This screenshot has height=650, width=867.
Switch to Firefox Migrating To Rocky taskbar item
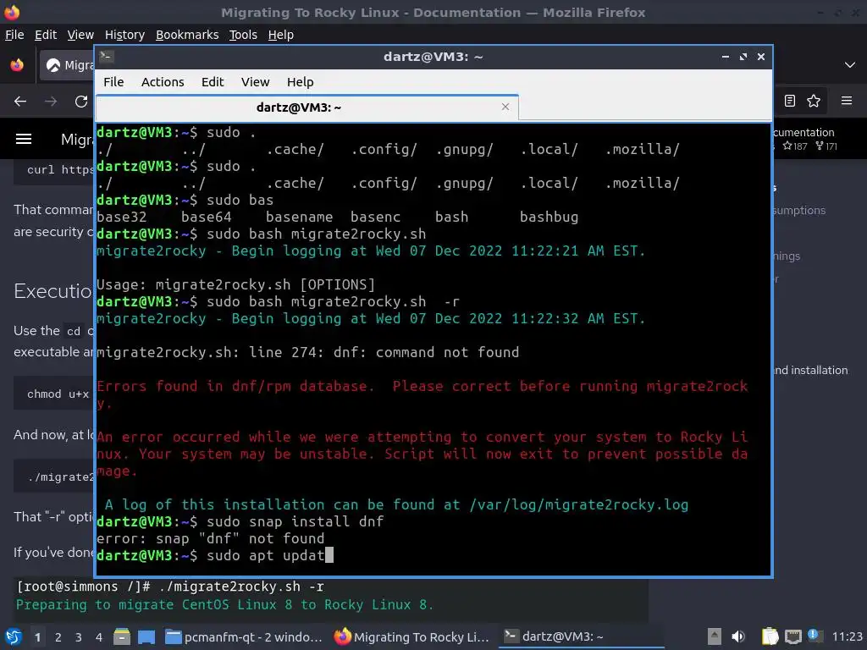[x=412, y=636]
